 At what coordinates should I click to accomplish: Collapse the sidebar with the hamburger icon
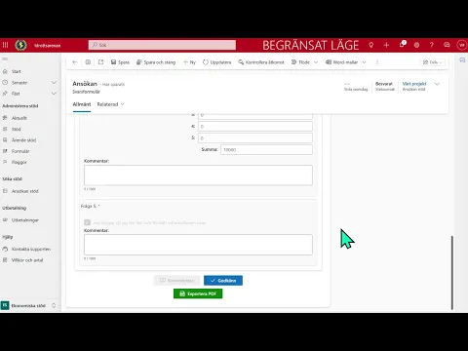(x=5, y=58)
